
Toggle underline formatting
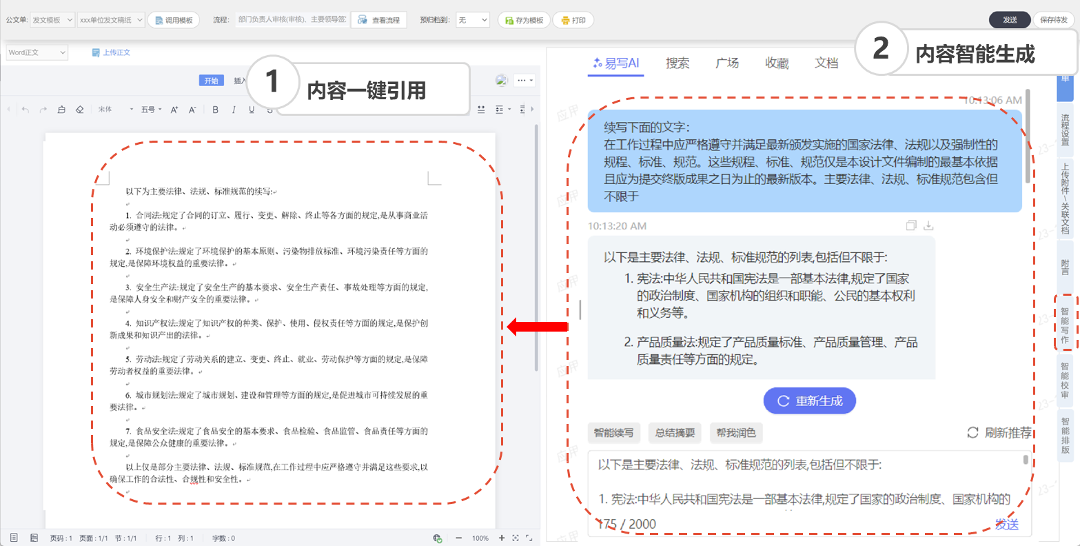click(x=252, y=110)
